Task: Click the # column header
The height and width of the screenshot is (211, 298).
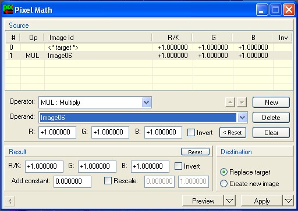Action: pos(13,38)
